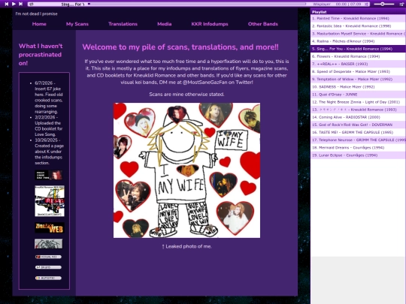The width and height of the screenshot is (406, 304).
Task: Play Telephone Neurose track
Action: [x=358, y=140]
